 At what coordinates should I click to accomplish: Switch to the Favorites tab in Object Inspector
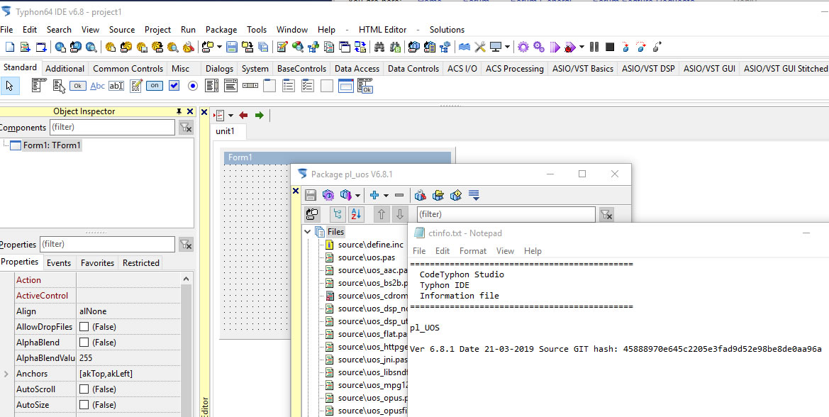tap(97, 262)
